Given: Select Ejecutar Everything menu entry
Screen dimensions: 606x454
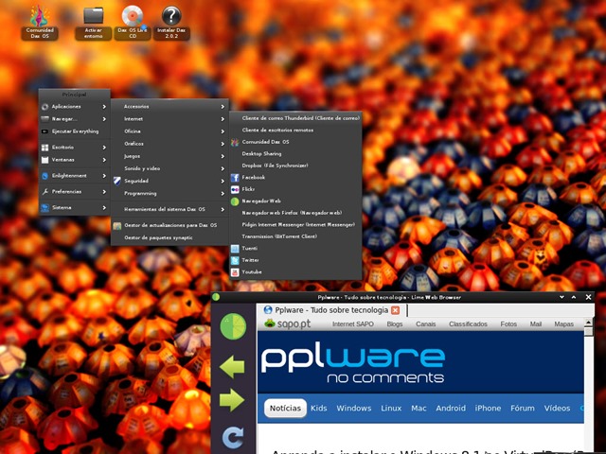Looking at the screenshot, I should 74,131.
